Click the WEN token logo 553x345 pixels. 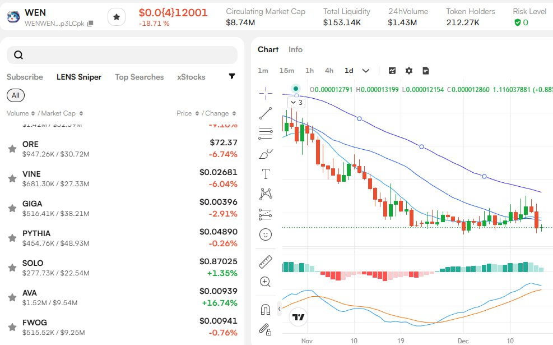coord(13,17)
